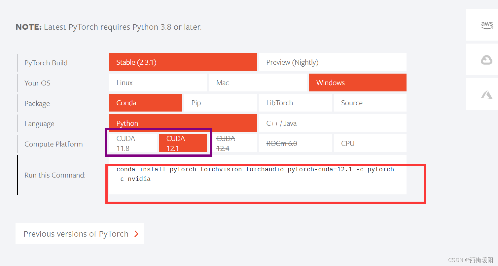Click the Compute Platform row label
The width and height of the screenshot is (498, 266).
pyautogui.click(x=53, y=144)
